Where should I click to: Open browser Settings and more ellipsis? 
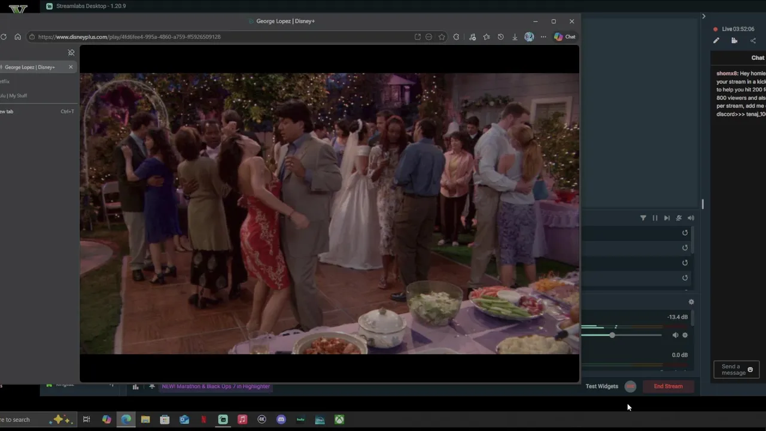coord(543,37)
